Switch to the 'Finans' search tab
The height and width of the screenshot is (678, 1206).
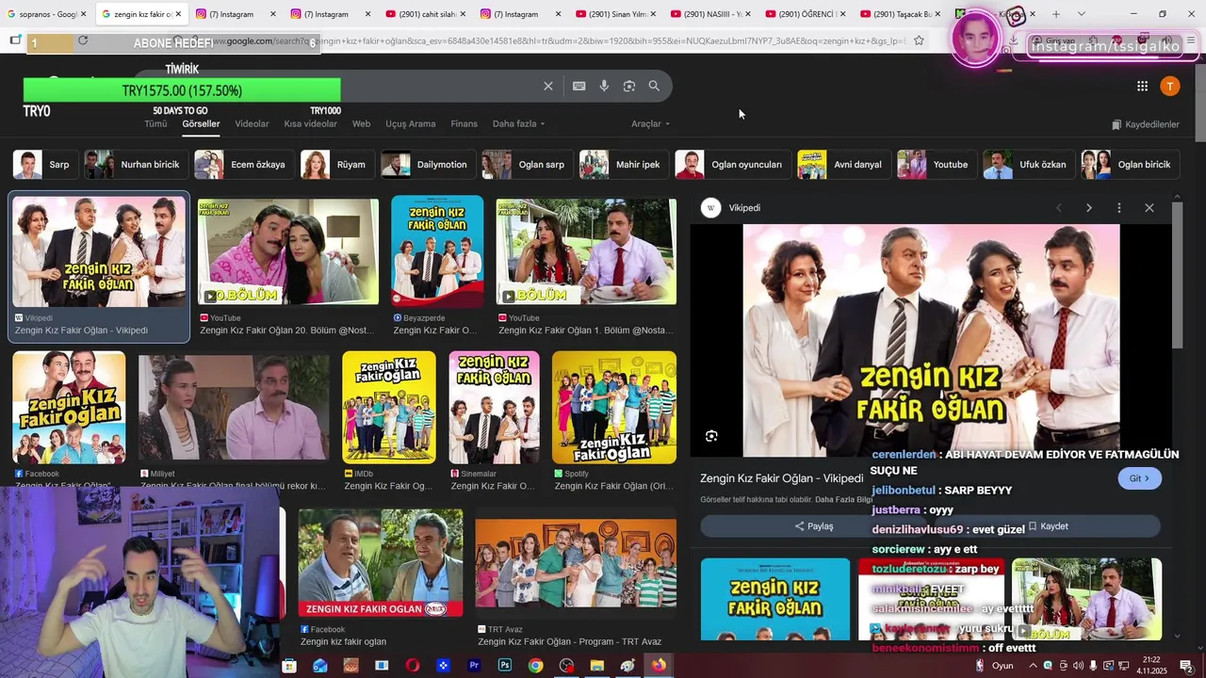tap(464, 124)
